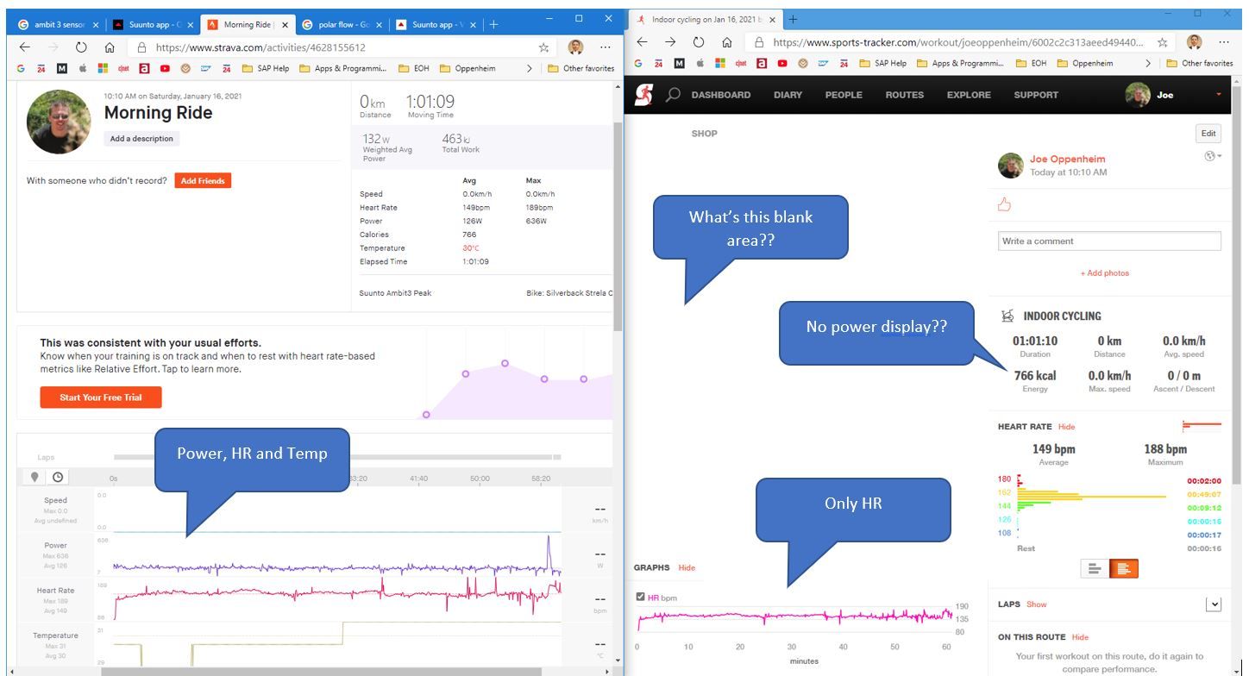Click Add Friends button on Strava
Image resolution: width=1249 pixels, height=676 pixels.
click(x=203, y=181)
